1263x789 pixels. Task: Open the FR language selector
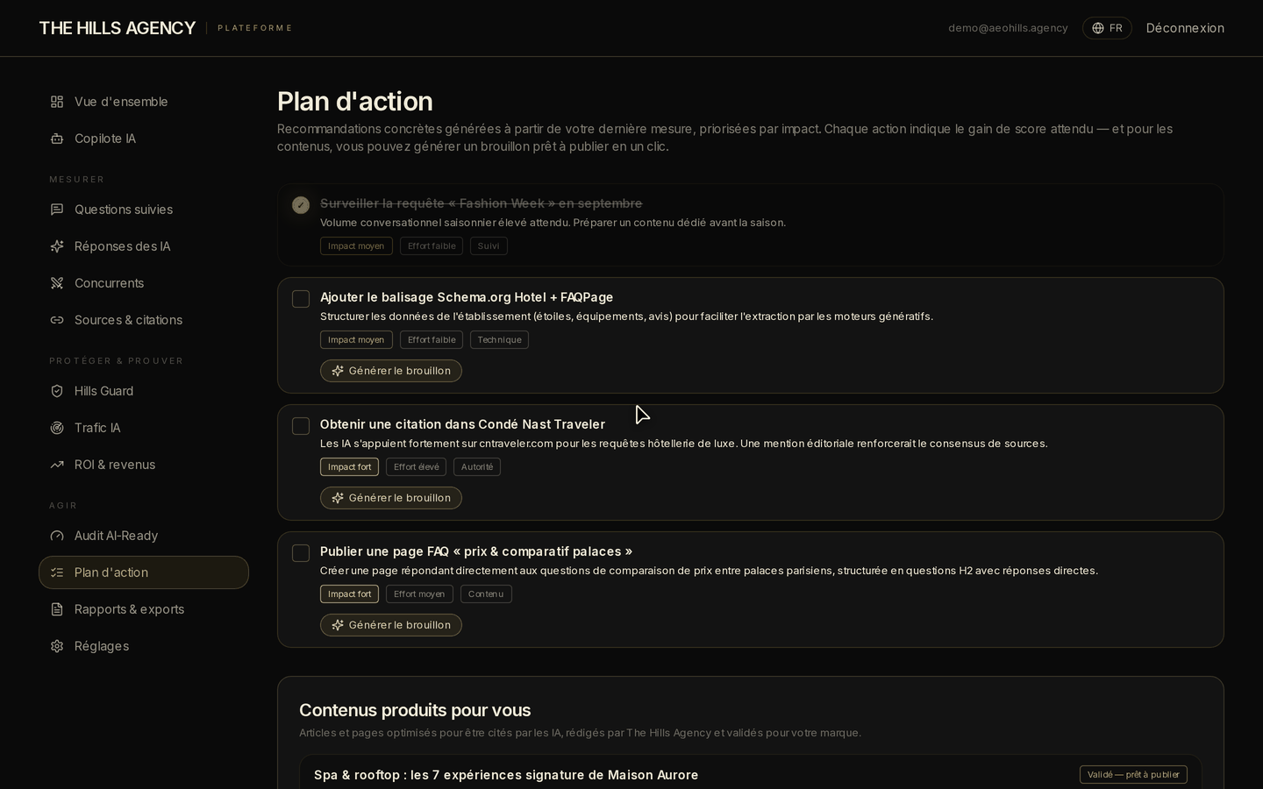1107,28
